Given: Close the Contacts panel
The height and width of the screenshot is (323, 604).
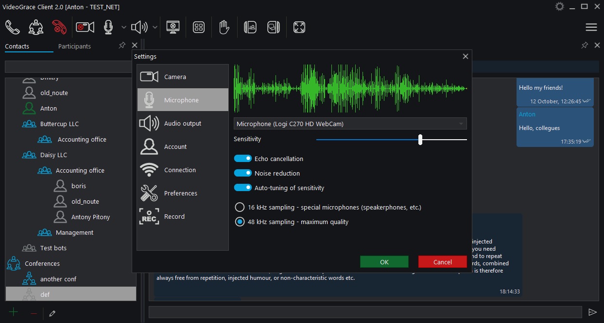Looking at the screenshot, I should pyautogui.click(x=135, y=45).
